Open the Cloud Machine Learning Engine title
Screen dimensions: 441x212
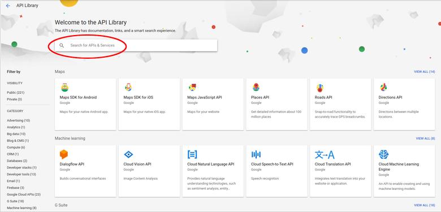tap(399, 167)
